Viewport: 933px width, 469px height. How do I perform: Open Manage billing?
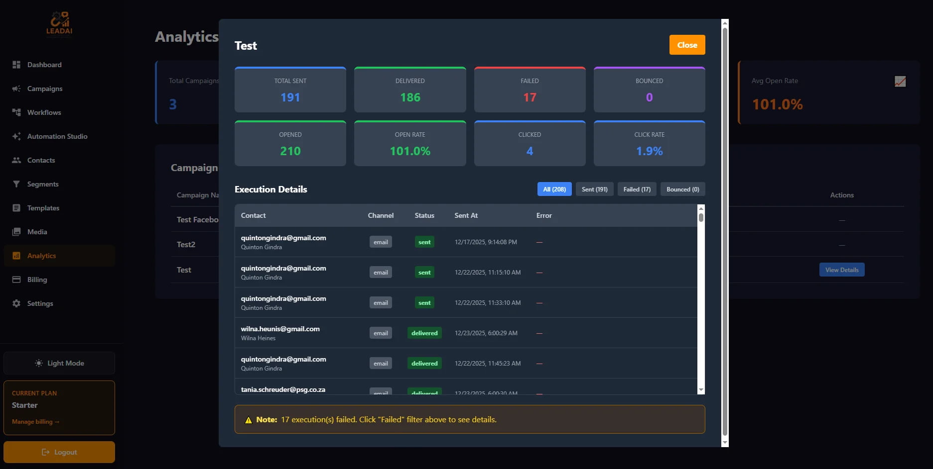35,421
